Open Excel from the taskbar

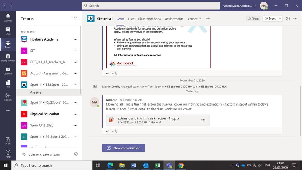click(157, 165)
